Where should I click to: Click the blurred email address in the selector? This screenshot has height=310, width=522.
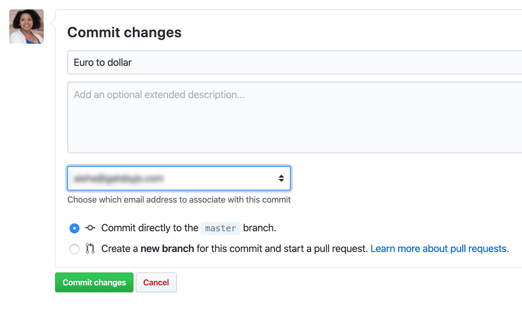click(x=119, y=178)
